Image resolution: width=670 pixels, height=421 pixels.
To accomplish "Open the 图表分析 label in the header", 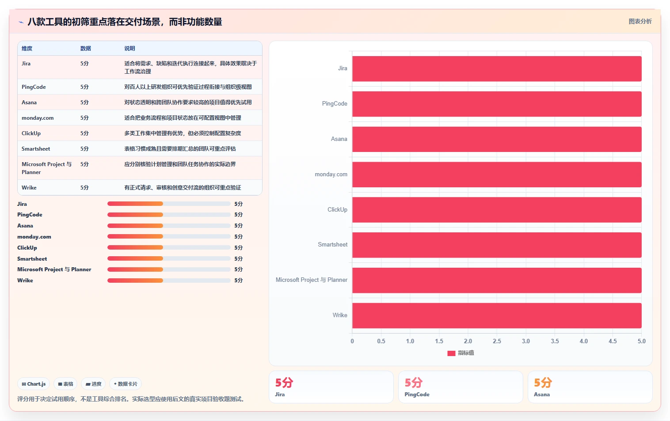I will coord(640,21).
